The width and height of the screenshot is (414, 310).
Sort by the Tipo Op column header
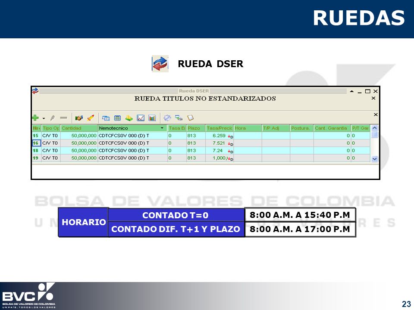[x=51, y=128]
